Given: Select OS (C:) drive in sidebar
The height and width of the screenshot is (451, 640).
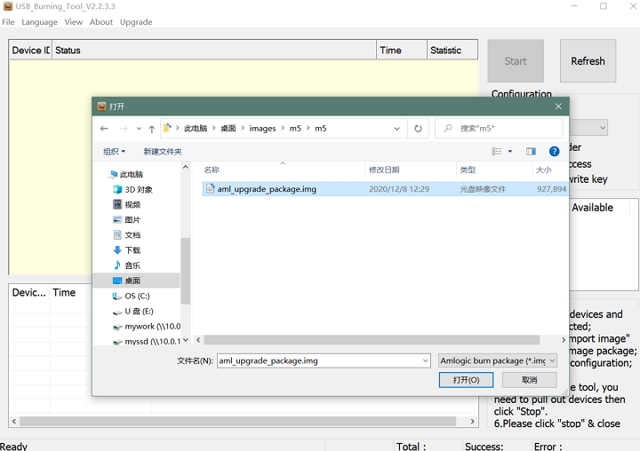Looking at the screenshot, I should pyautogui.click(x=136, y=296).
